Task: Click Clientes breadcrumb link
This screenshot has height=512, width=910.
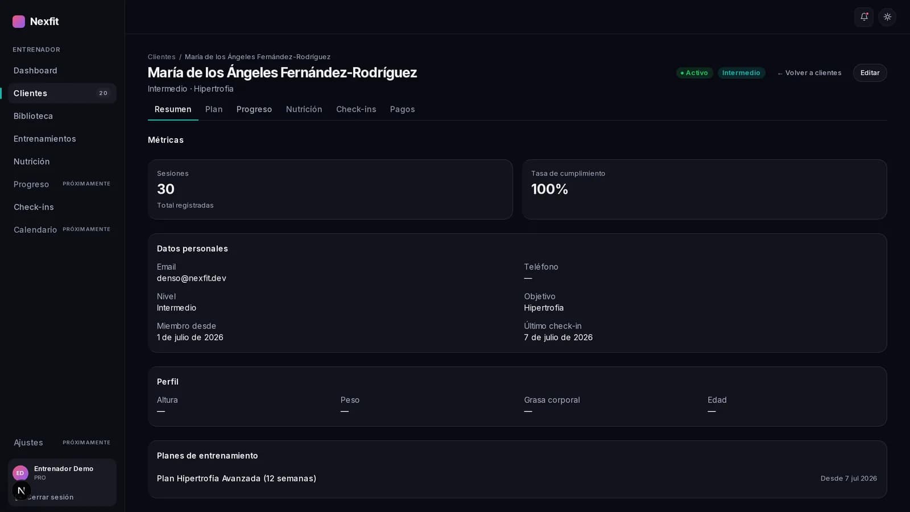Action: (x=162, y=57)
